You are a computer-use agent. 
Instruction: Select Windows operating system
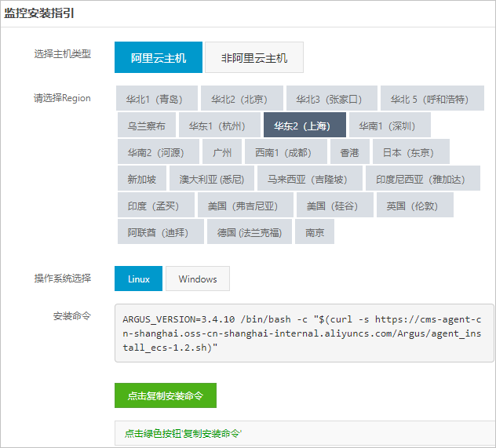pyautogui.click(x=198, y=279)
